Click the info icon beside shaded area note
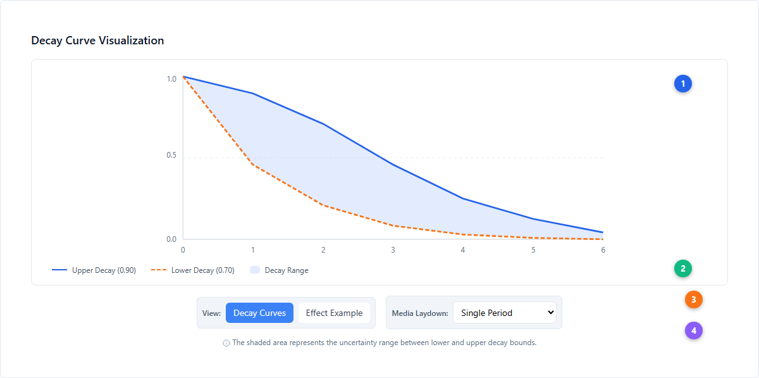Image resolution: width=759 pixels, height=378 pixels. [226, 343]
